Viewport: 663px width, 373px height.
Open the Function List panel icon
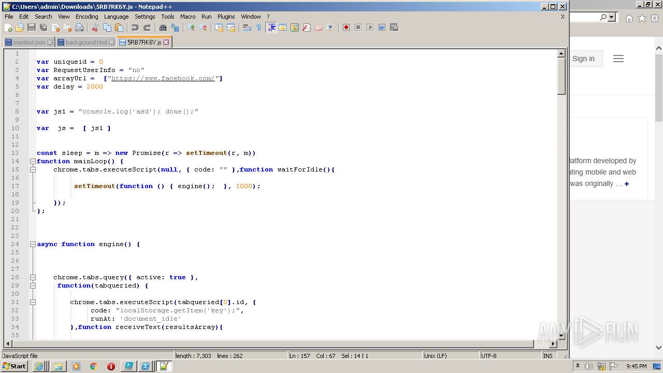tap(307, 27)
